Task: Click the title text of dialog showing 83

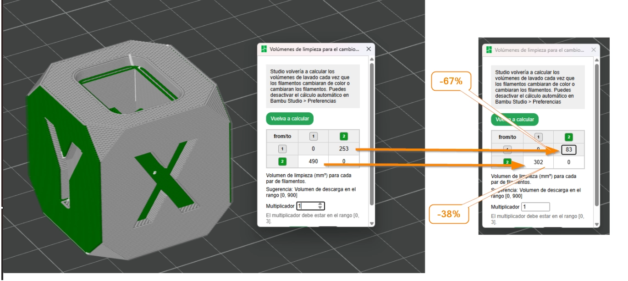Action: [x=540, y=50]
